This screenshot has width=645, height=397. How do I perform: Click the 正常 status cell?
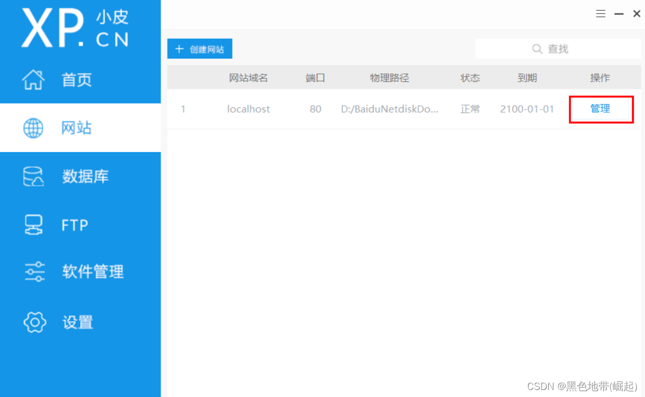[x=470, y=109]
